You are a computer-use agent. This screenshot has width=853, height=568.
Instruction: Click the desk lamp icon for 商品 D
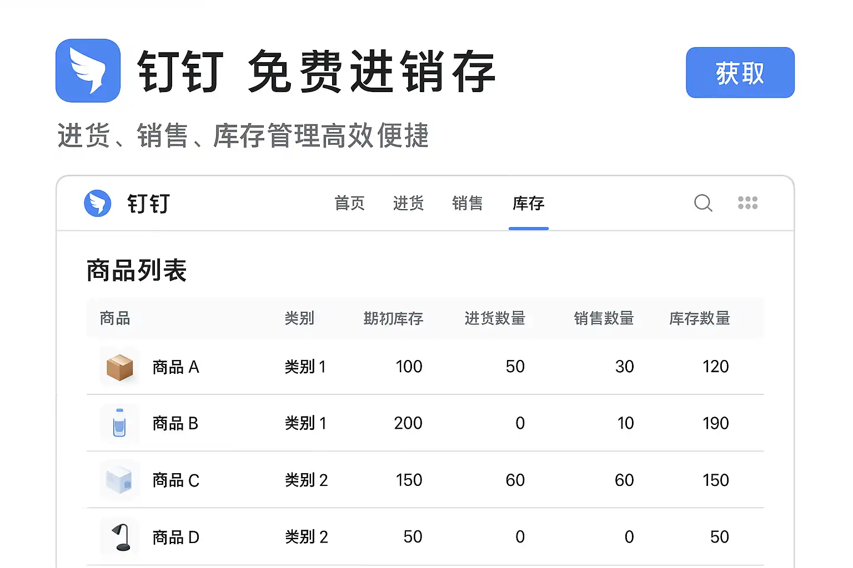tap(122, 537)
